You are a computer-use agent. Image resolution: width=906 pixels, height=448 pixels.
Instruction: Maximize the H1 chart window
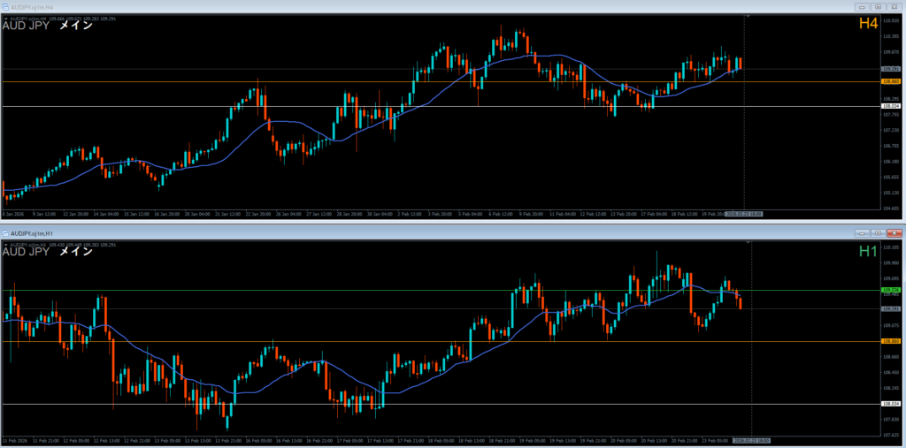[877, 232]
